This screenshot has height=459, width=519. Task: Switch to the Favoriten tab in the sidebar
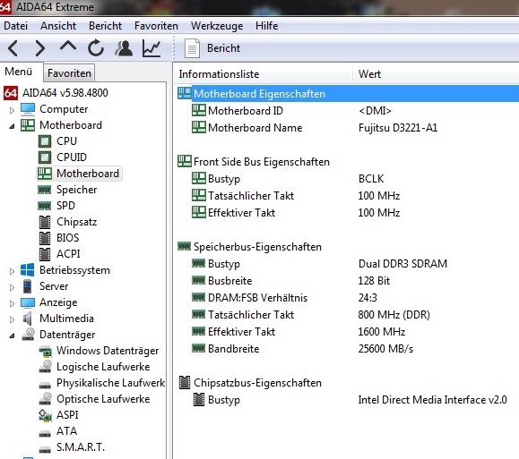coord(69,73)
